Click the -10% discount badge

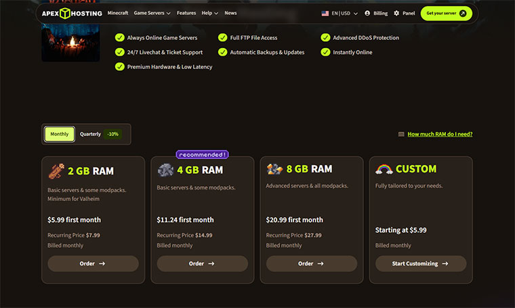point(112,134)
